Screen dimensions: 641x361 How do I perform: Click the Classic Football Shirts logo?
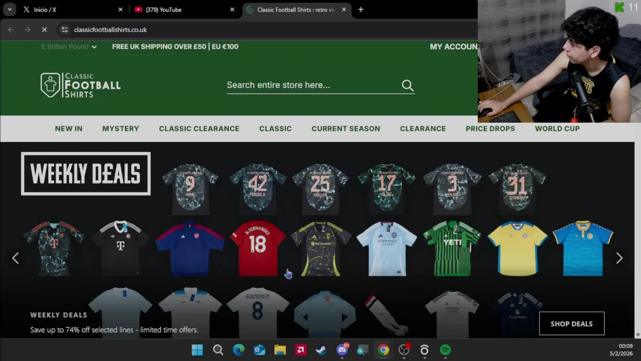[81, 85]
